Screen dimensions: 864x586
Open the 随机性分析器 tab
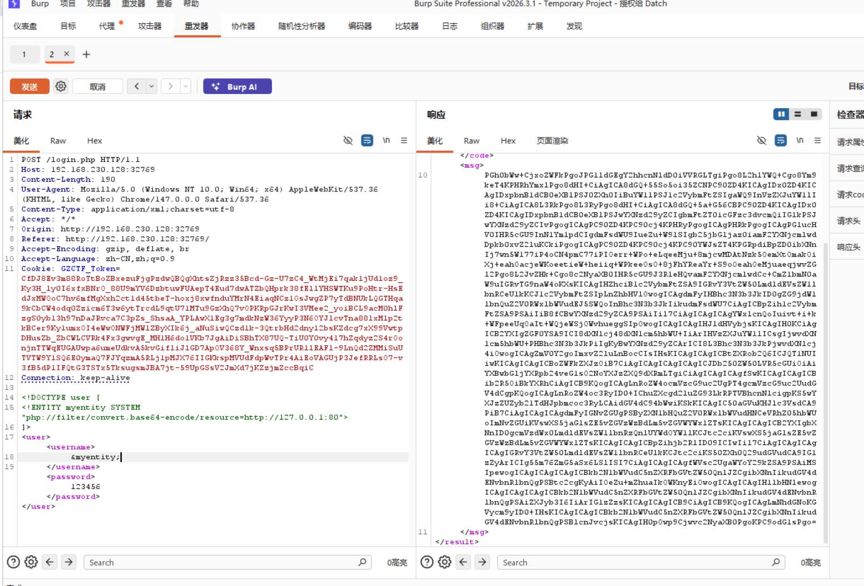point(302,26)
